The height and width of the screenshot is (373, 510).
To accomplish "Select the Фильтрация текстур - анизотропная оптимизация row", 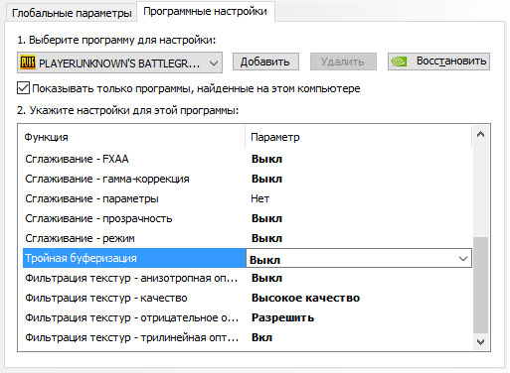I will click(248, 278).
